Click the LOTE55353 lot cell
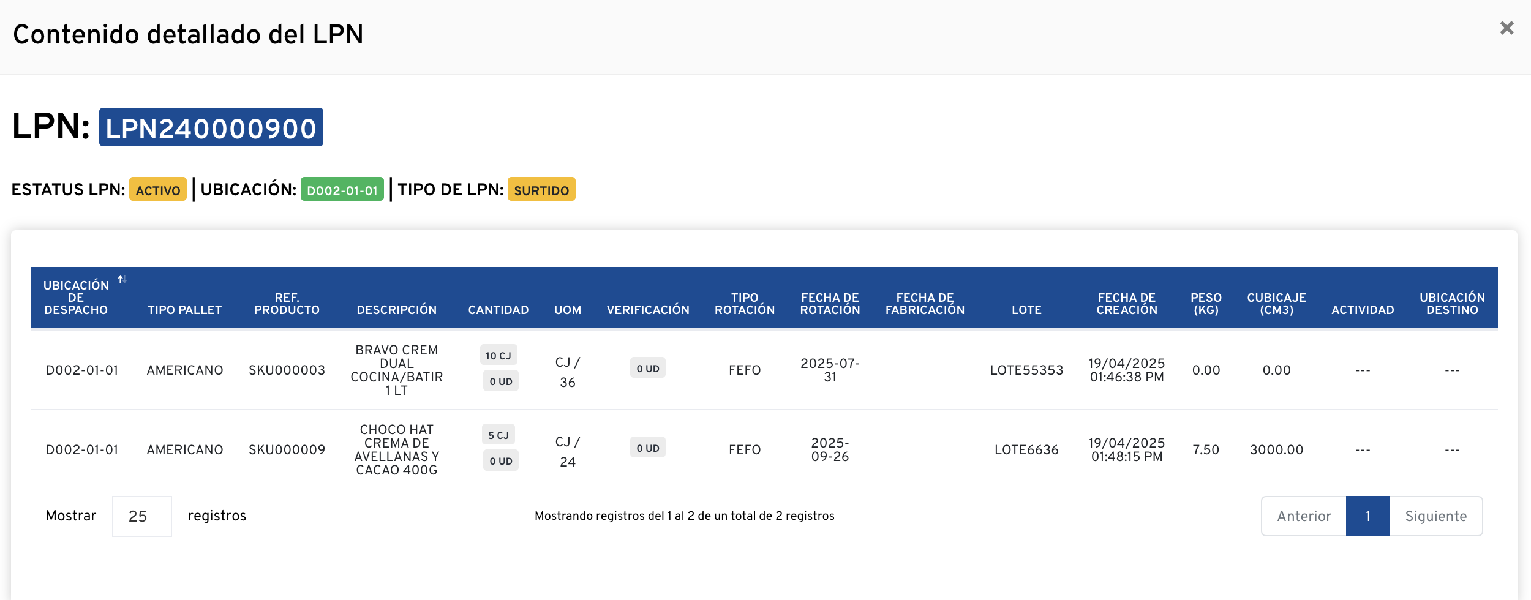Viewport: 1531px width, 600px height. pos(1026,370)
